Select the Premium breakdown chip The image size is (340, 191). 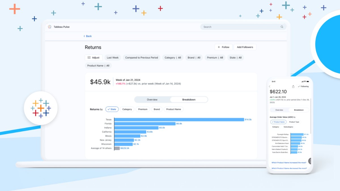pos(143,109)
